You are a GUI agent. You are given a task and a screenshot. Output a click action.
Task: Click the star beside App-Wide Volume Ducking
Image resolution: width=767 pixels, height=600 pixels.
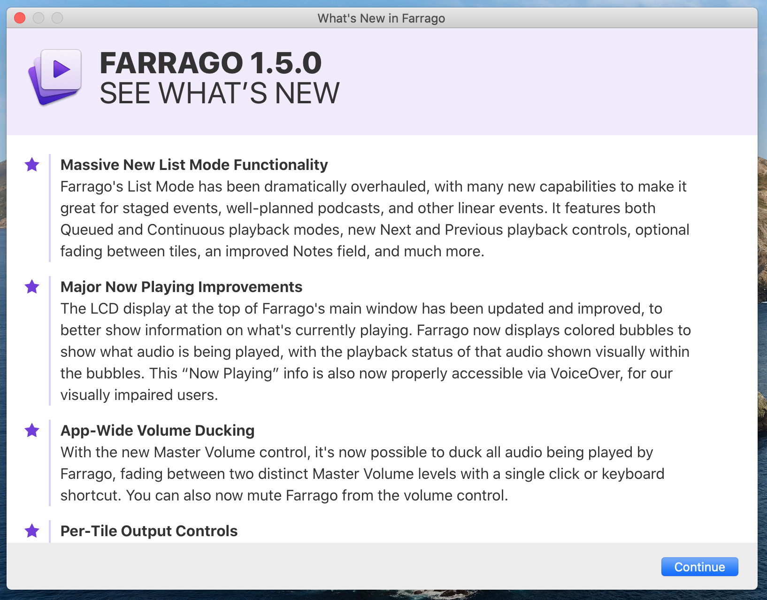click(32, 430)
